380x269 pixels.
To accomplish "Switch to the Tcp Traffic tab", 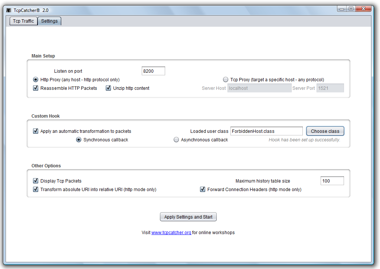I will tap(23, 21).
